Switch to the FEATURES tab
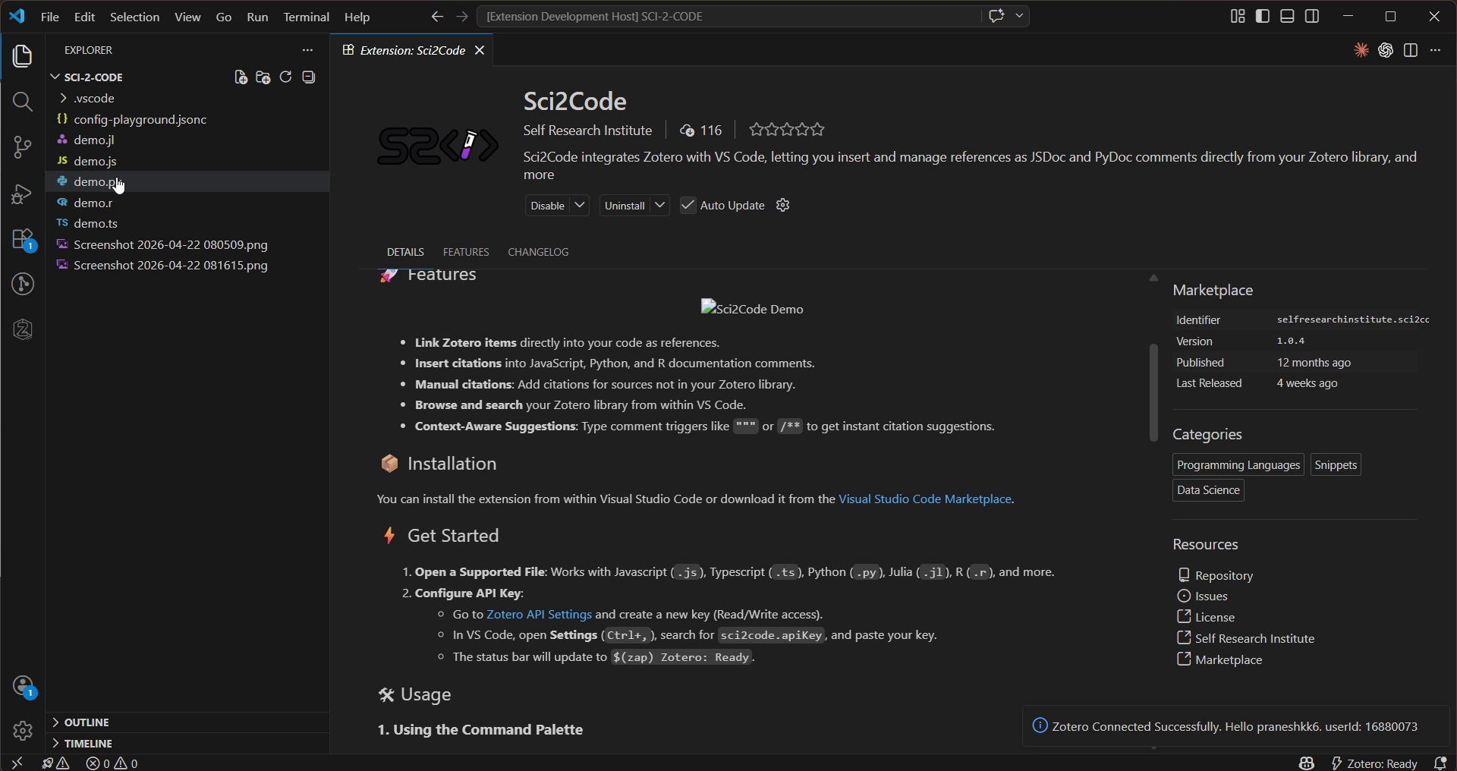Viewport: 1457px width, 771px height. (466, 252)
